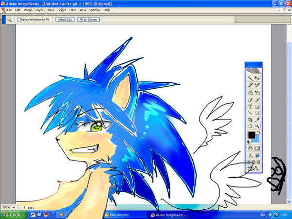The height and width of the screenshot is (219, 292).
Task: Select the Type tool
Action: [250, 107]
